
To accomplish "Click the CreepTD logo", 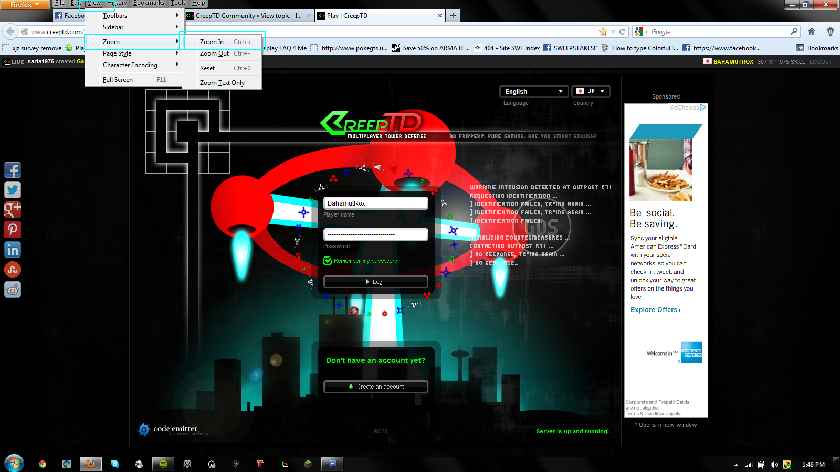I will [371, 124].
